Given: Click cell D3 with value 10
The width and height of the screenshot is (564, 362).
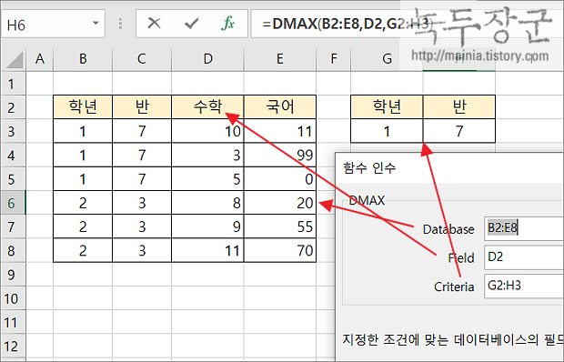Looking at the screenshot, I should pyautogui.click(x=207, y=131).
